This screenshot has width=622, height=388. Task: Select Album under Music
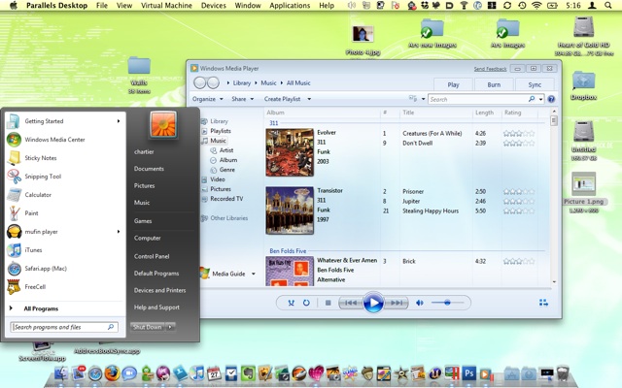pos(228,160)
